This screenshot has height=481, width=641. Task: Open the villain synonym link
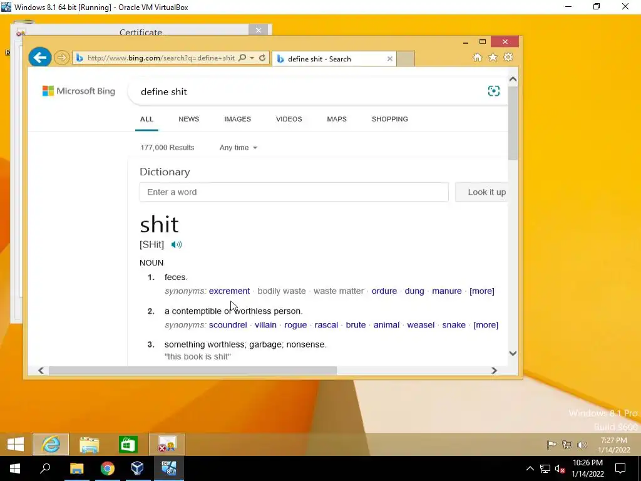tap(265, 325)
